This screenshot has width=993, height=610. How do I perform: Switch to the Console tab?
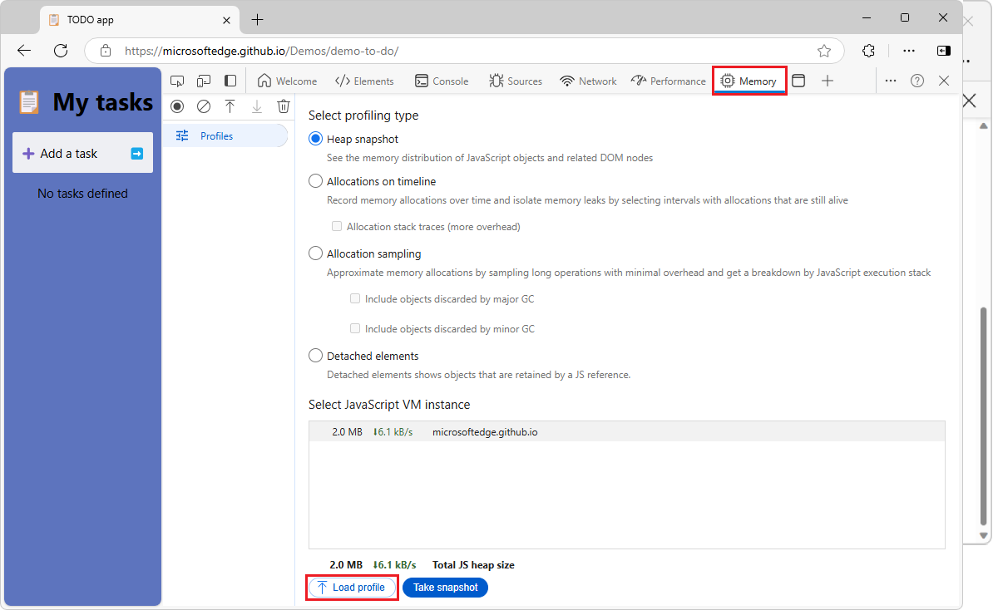tap(442, 80)
